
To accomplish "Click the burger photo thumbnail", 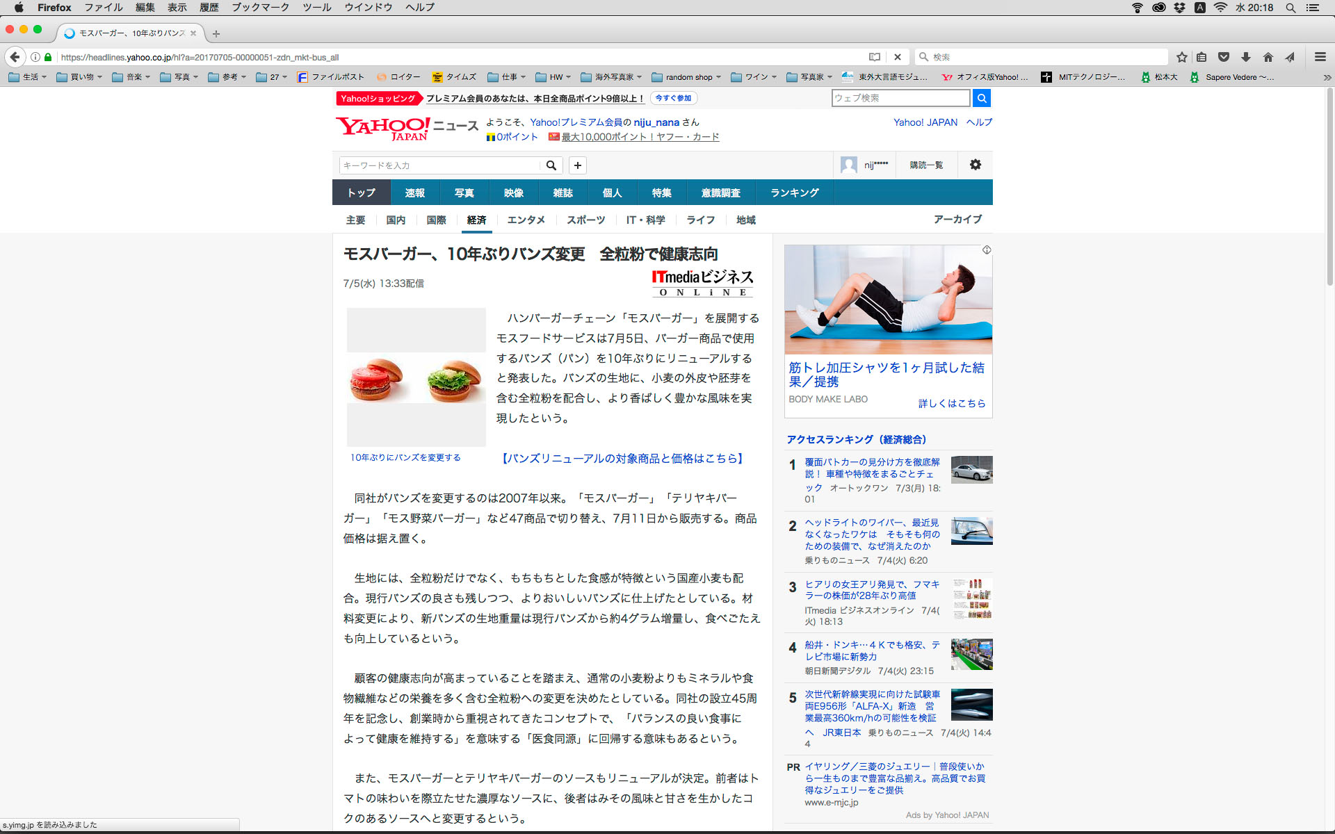I will pos(416,377).
